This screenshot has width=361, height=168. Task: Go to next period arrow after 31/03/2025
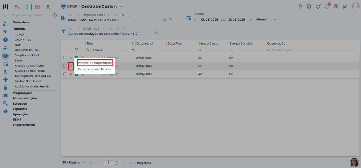tap(251, 20)
